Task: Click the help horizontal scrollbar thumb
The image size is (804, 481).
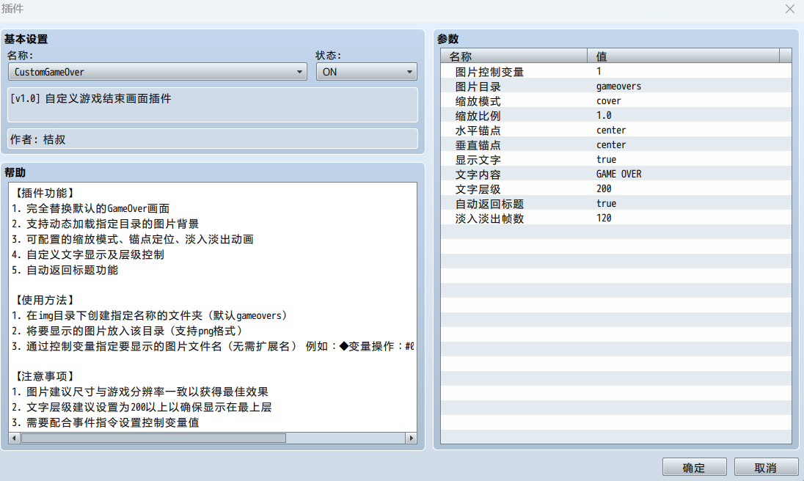Action: (x=153, y=438)
